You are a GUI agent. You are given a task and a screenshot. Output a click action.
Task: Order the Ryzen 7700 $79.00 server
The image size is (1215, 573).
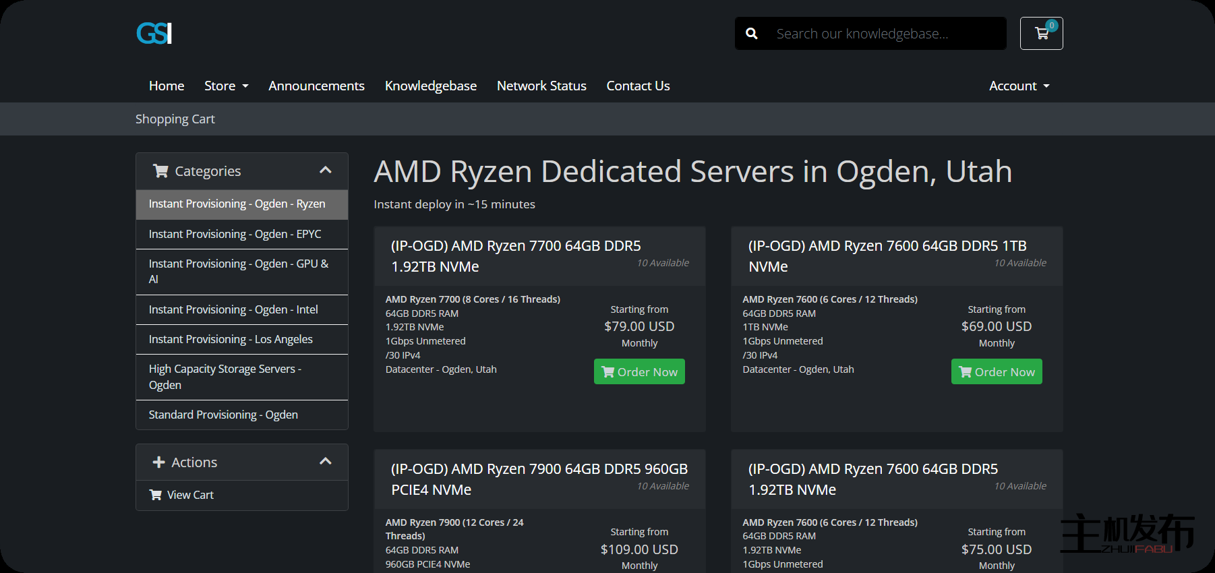(x=639, y=371)
